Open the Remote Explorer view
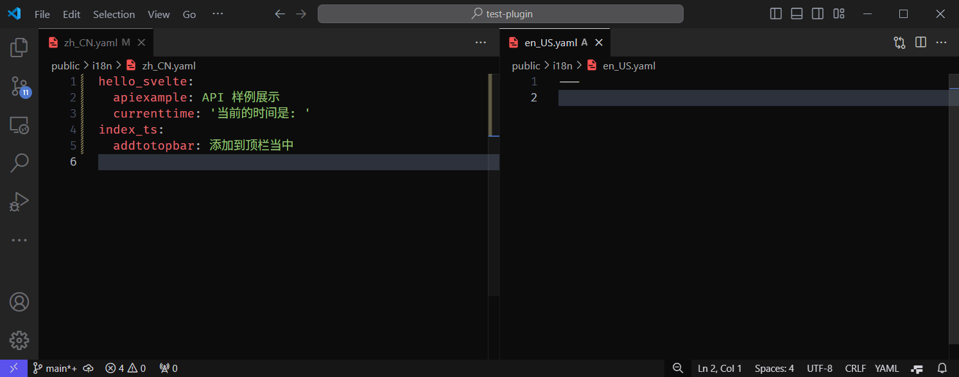959x377 pixels. click(19, 125)
